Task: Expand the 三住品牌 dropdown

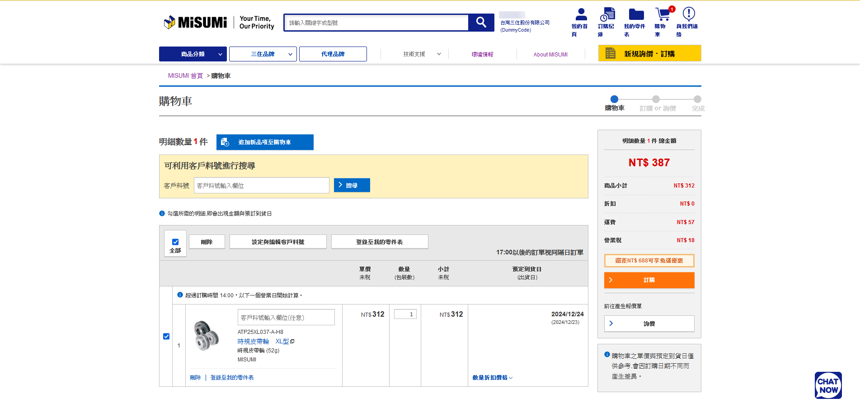Action: 263,54
